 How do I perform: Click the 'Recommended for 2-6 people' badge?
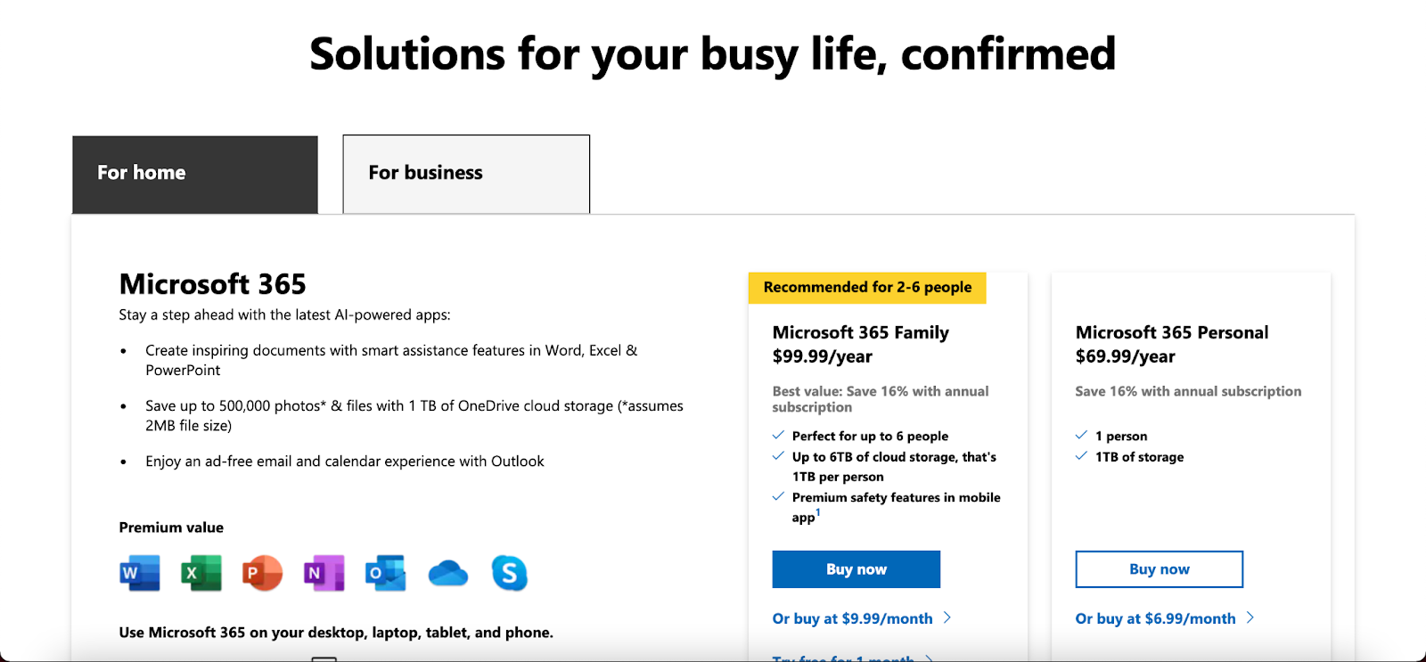[x=867, y=287]
